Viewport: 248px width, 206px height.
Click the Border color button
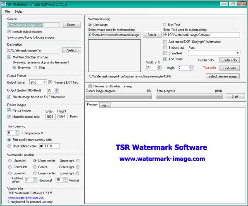point(229,60)
